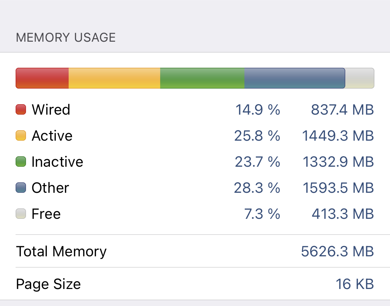Click the MEMORY USAGE section header
Screen dimensions: 390x306
pos(66,37)
